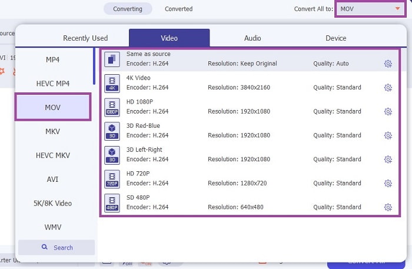
Task: Show the Converted list
Action: [x=178, y=9]
